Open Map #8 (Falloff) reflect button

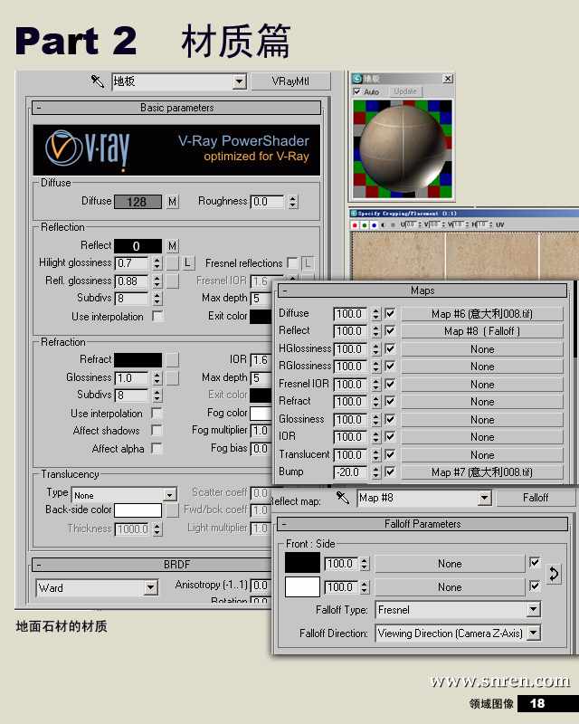pyautogui.click(x=482, y=331)
